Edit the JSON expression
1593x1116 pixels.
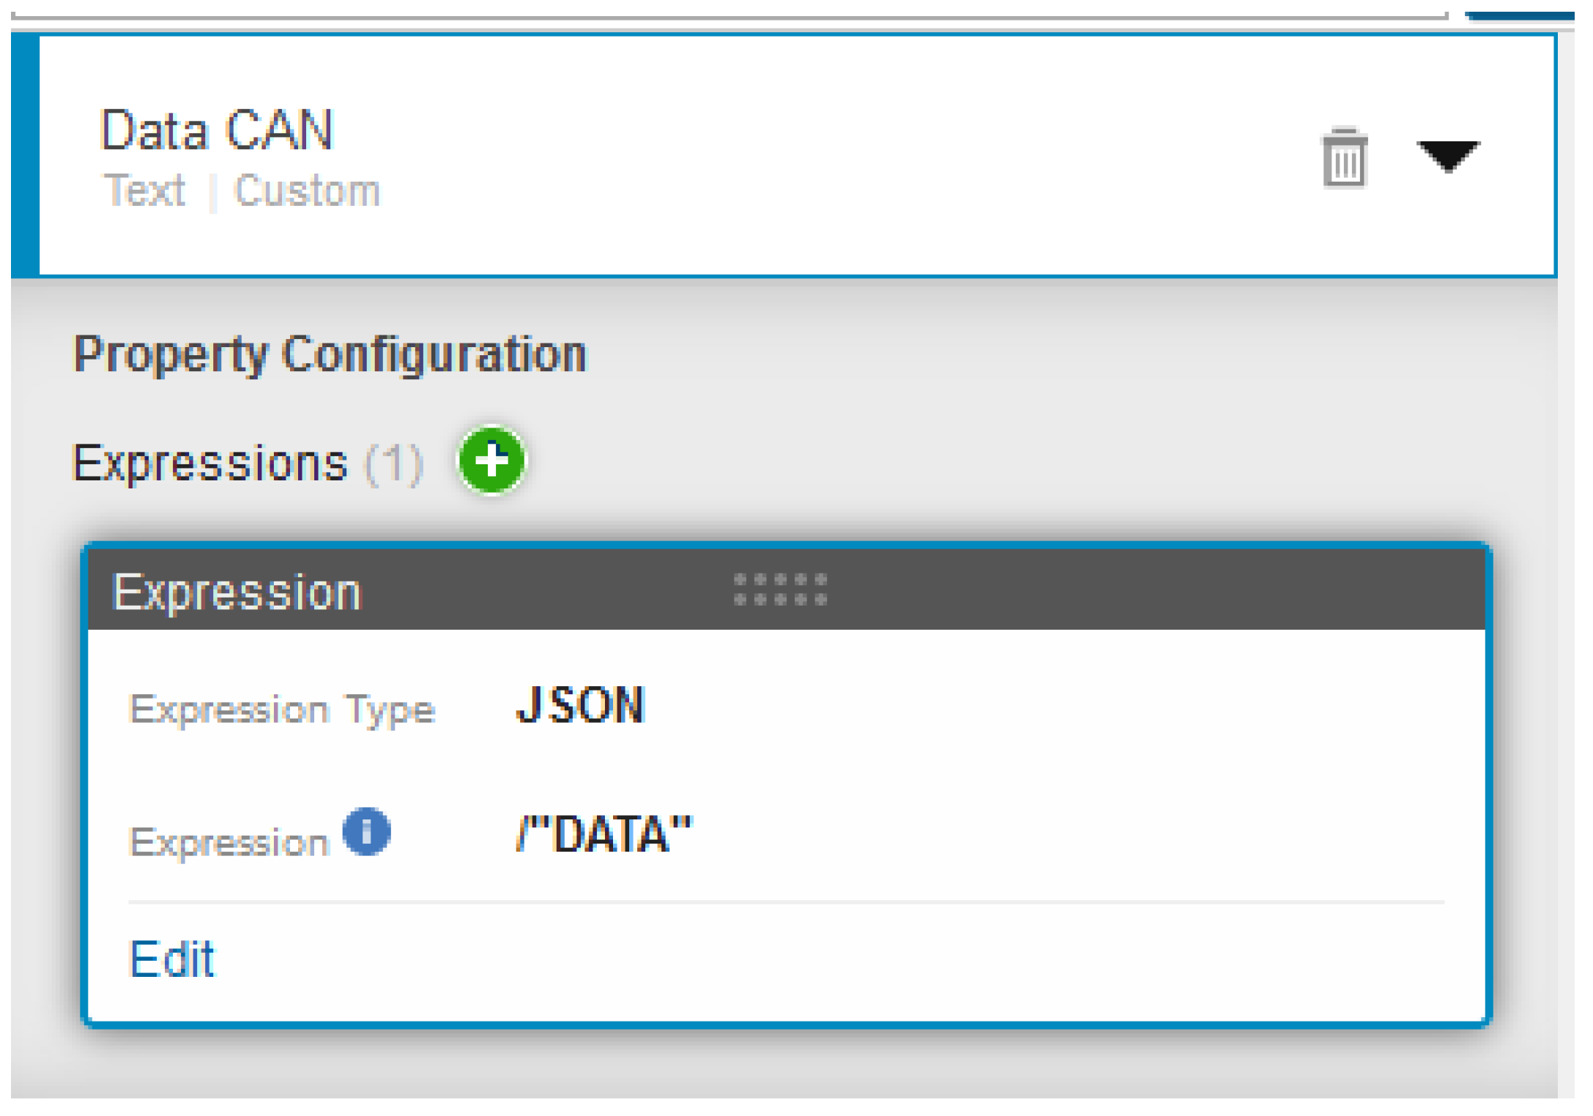point(172,959)
